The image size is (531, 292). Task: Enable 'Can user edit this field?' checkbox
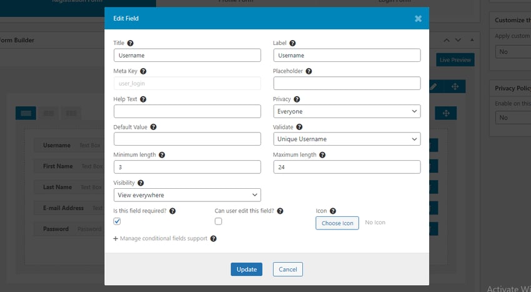pos(218,221)
